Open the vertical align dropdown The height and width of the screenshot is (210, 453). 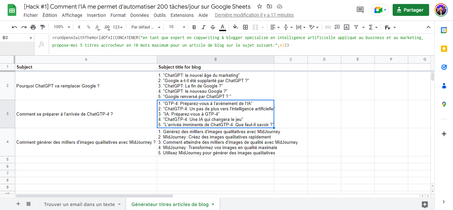288,27
